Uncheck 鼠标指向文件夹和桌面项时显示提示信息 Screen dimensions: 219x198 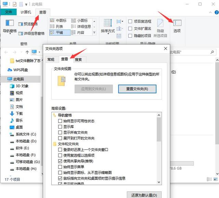point(60,178)
